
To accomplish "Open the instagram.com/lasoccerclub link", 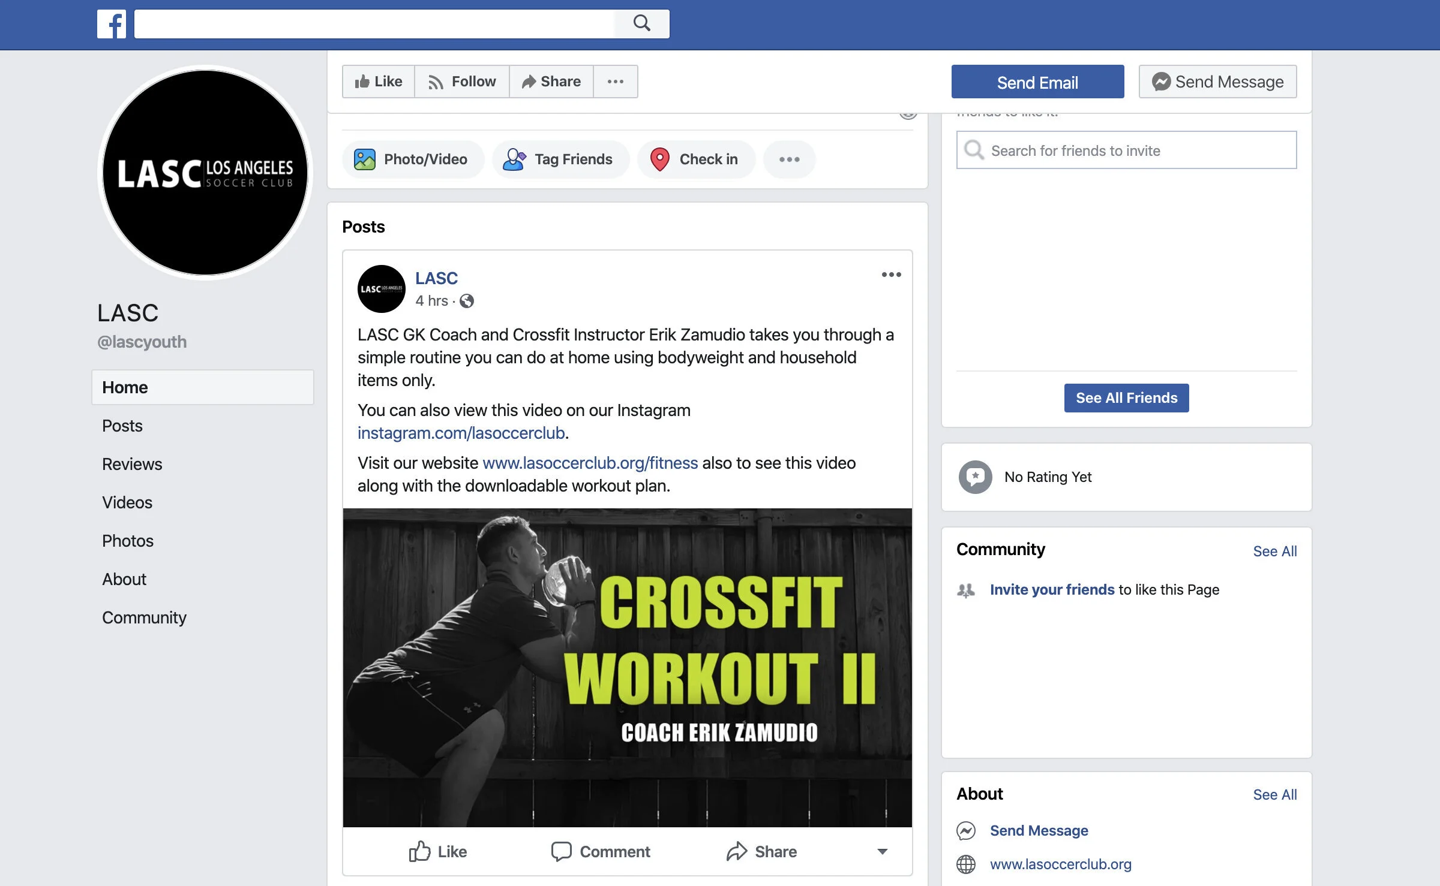I will (x=461, y=433).
